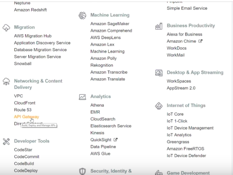This screenshot has height=175, width=233.
Task: Click the Business Productivity bar chart icon
Action: [159, 26]
